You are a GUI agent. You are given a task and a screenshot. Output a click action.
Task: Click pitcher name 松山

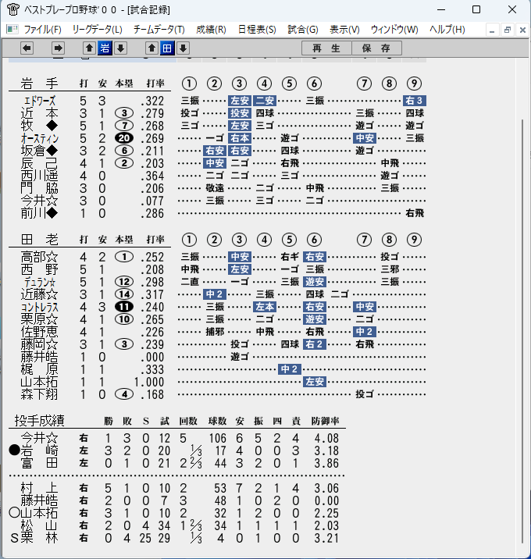point(39,525)
